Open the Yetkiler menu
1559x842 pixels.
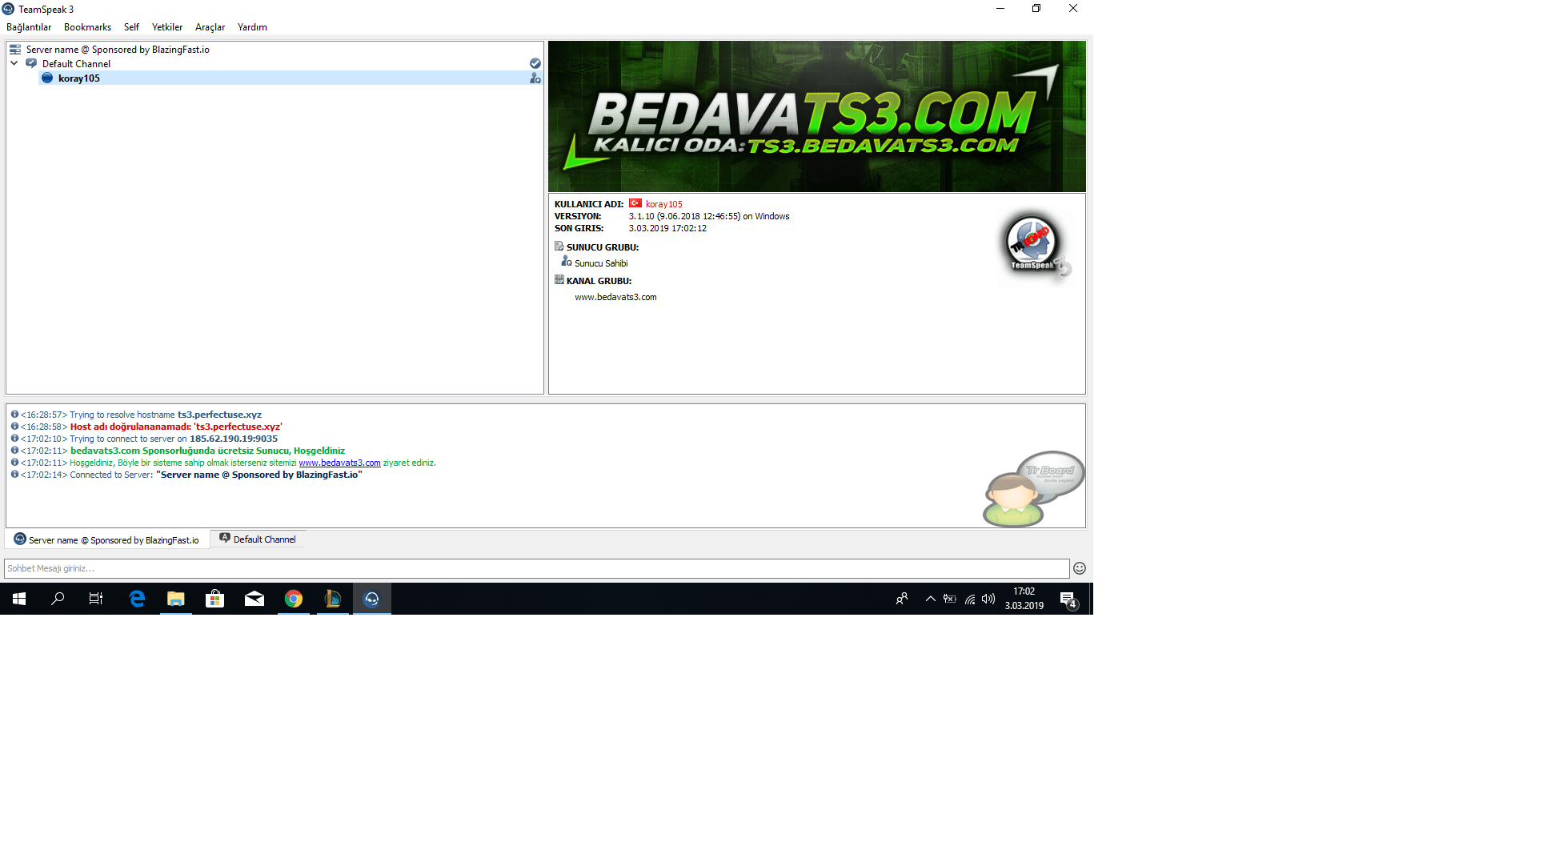tap(167, 27)
